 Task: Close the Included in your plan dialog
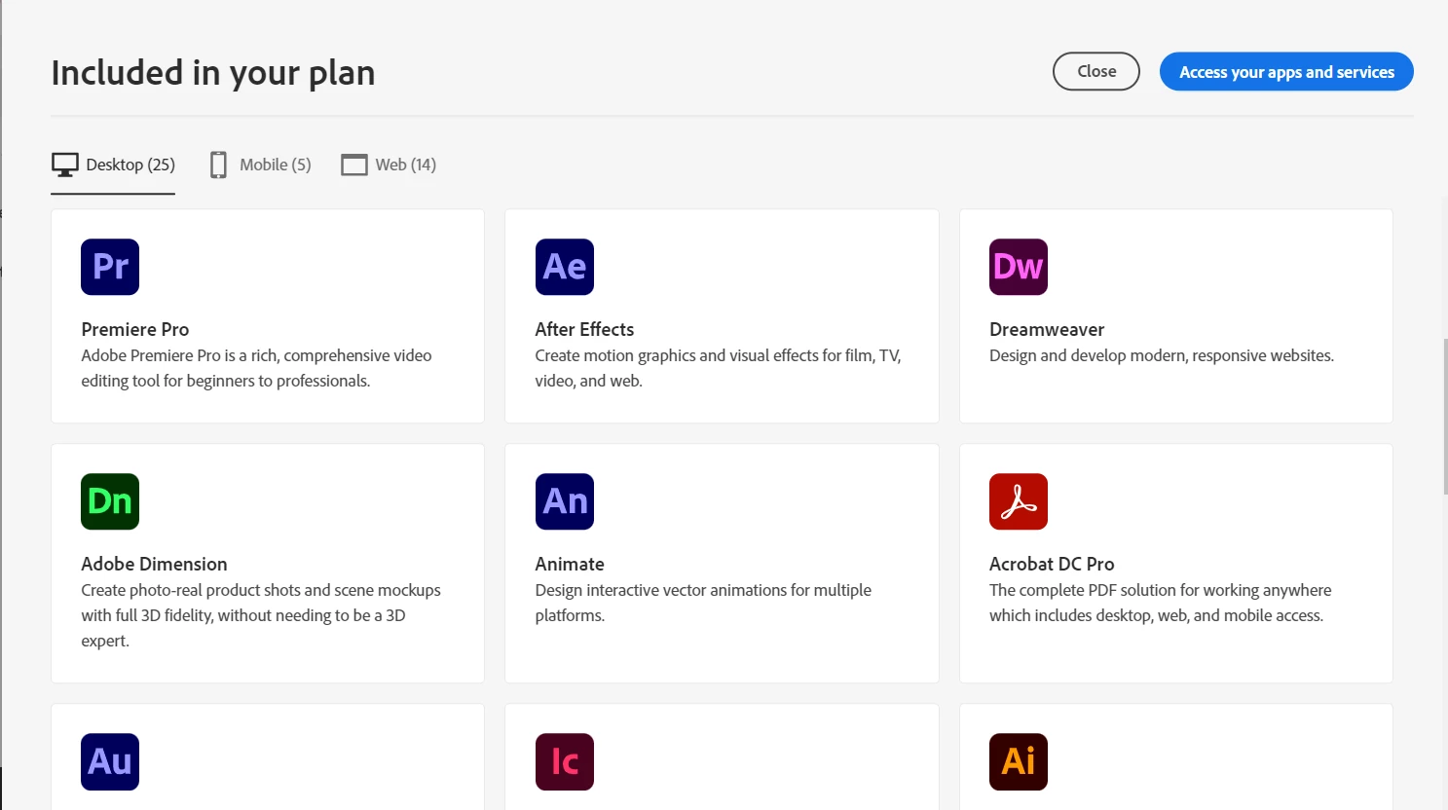coord(1096,71)
